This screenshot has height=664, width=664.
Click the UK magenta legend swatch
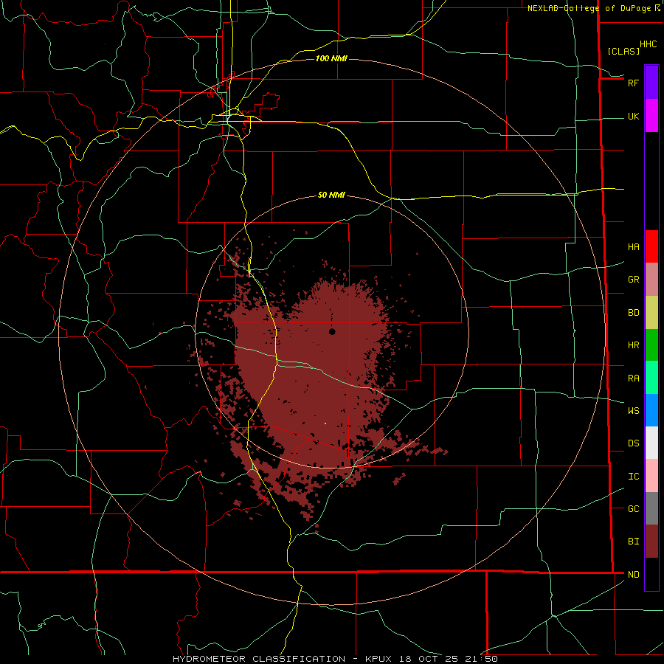[x=651, y=116]
